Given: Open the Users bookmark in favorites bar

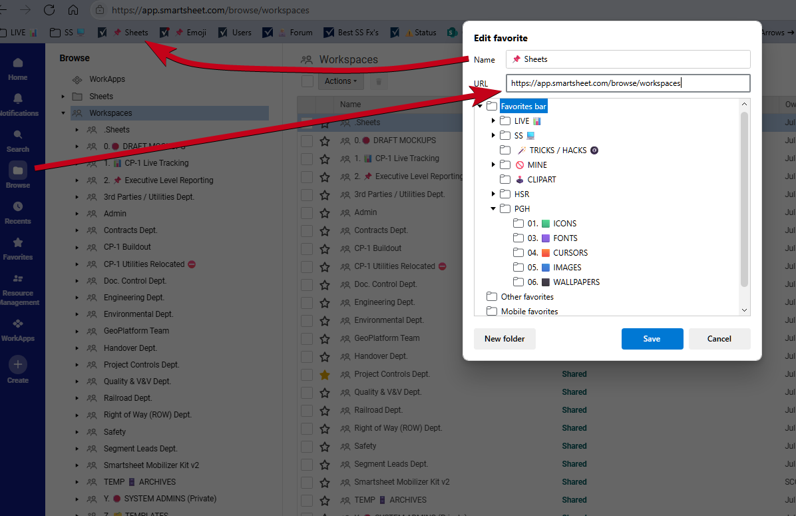Looking at the screenshot, I should pos(235,33).
